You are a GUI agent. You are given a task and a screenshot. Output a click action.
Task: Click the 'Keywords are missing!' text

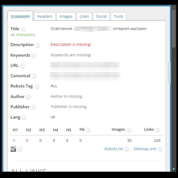71,55
